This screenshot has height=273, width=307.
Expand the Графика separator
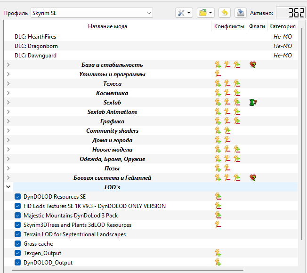pos(8,121)
